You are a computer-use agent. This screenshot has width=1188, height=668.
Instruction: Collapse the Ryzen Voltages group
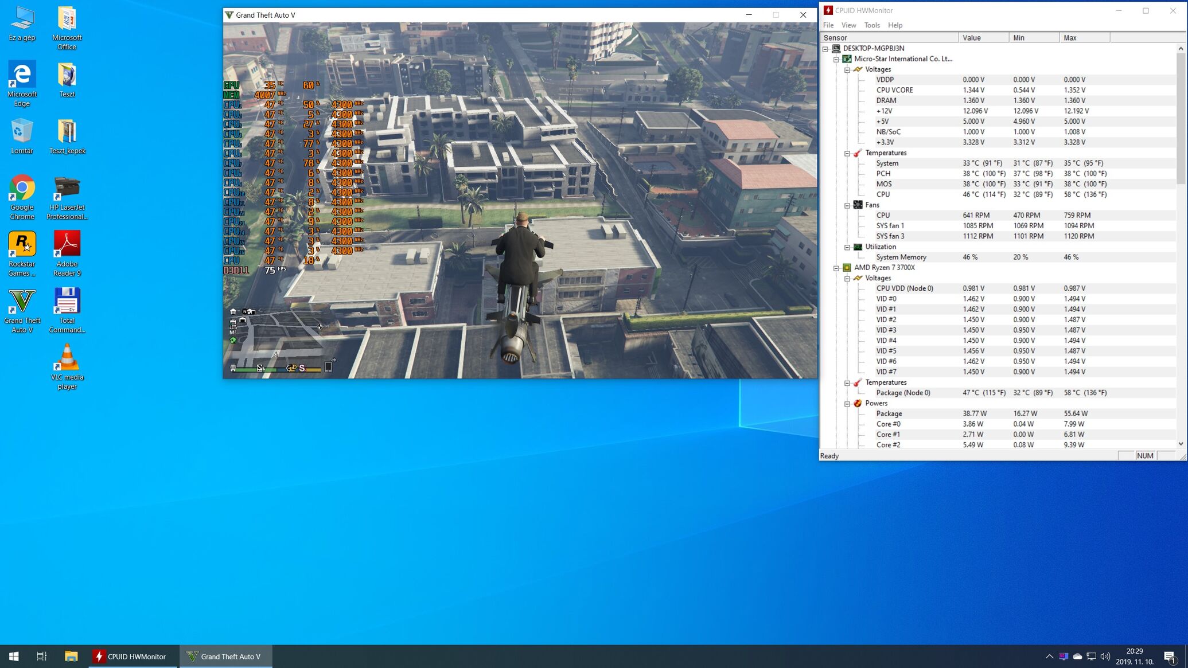pyautogui.click(x=847, y=278)
